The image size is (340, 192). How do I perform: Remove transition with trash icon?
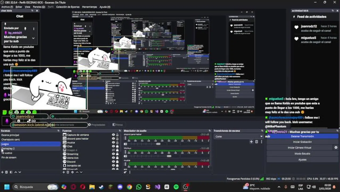(x=256, y=142)
